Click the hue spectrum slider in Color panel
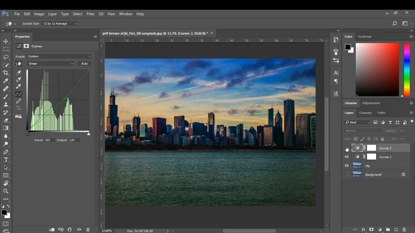Screen dimensions: 415x233 (407, 69)
